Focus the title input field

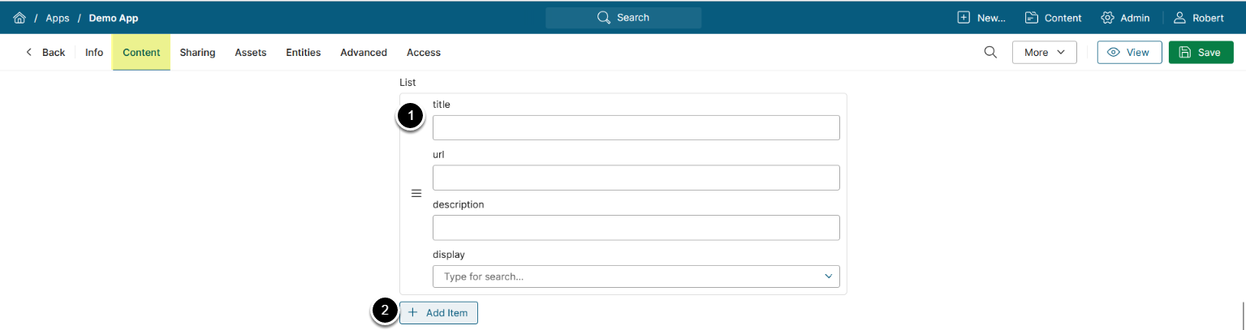636,128
